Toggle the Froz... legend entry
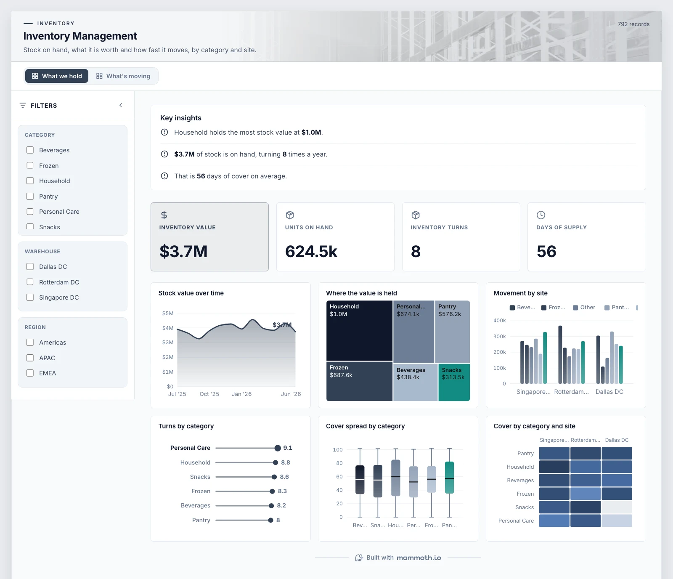The image size is (673, 579). pyautogui.click(x=553, y=308)
